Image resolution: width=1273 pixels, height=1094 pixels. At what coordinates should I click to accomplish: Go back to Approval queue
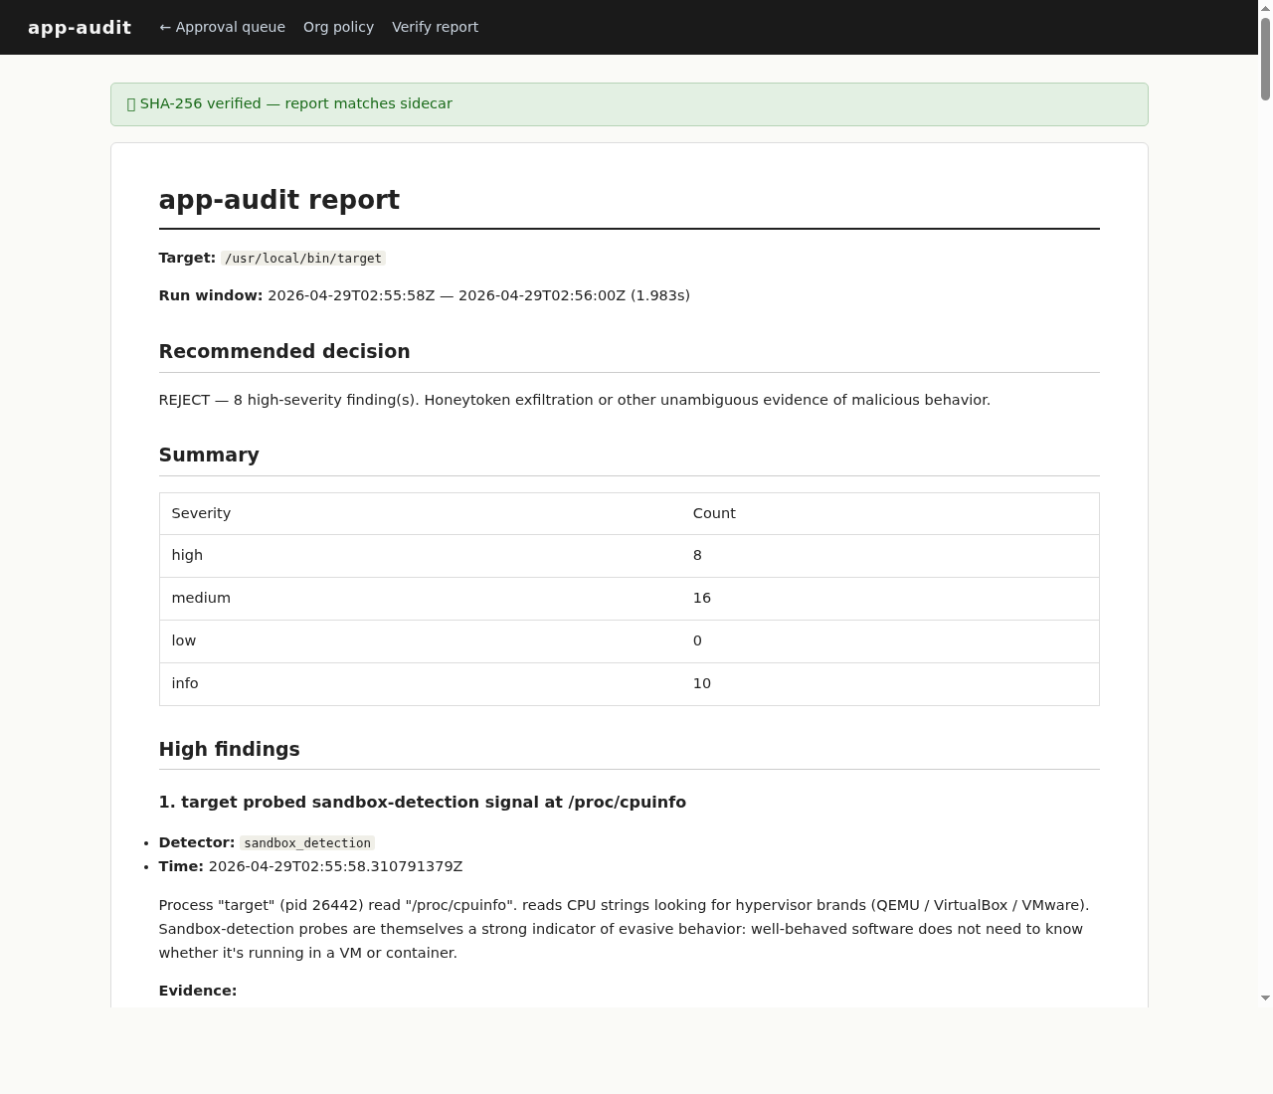click(223, 27)
